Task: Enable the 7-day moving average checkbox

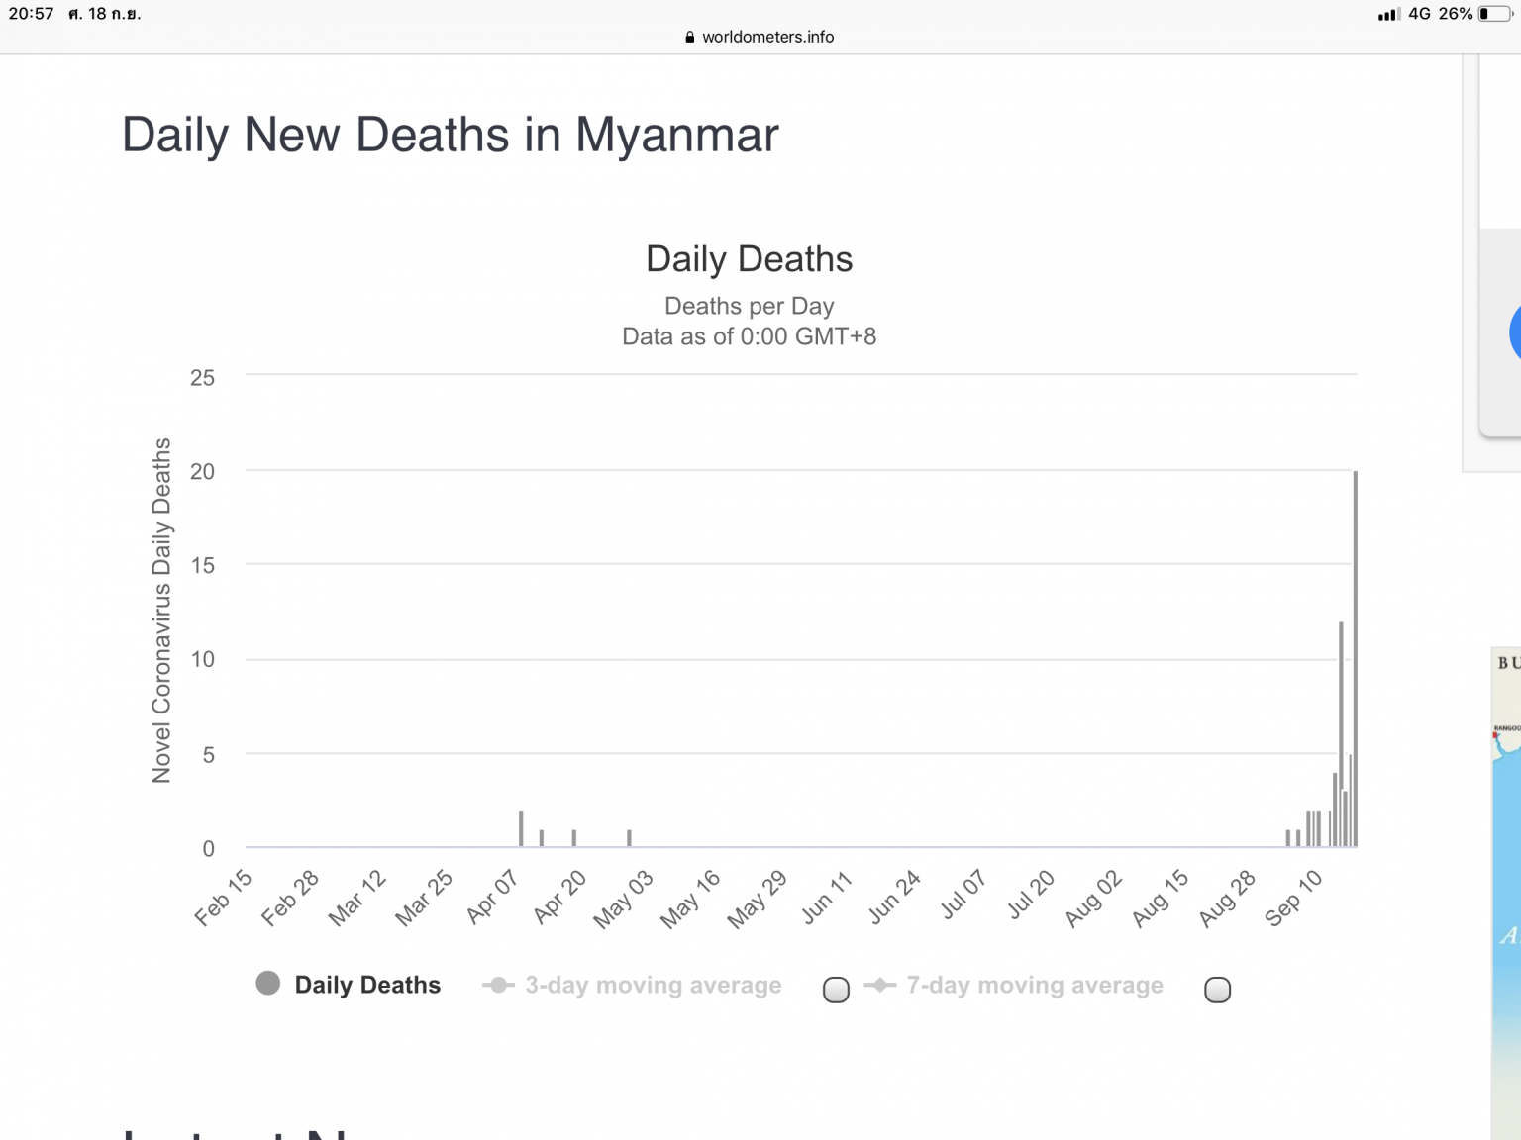Action: (1217, 990)
